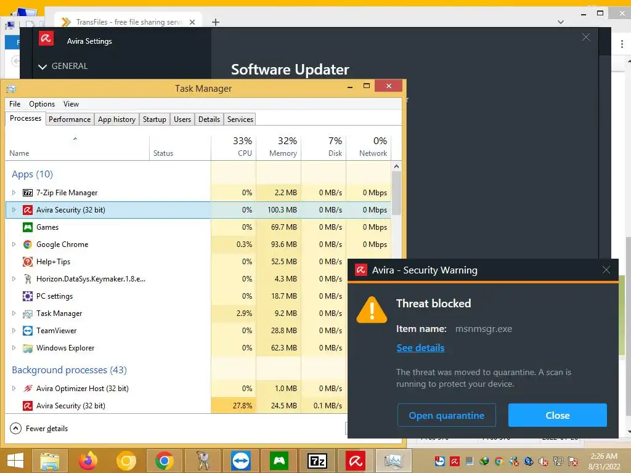Open a new tab in the browser
631x473 pixels.
216,22
